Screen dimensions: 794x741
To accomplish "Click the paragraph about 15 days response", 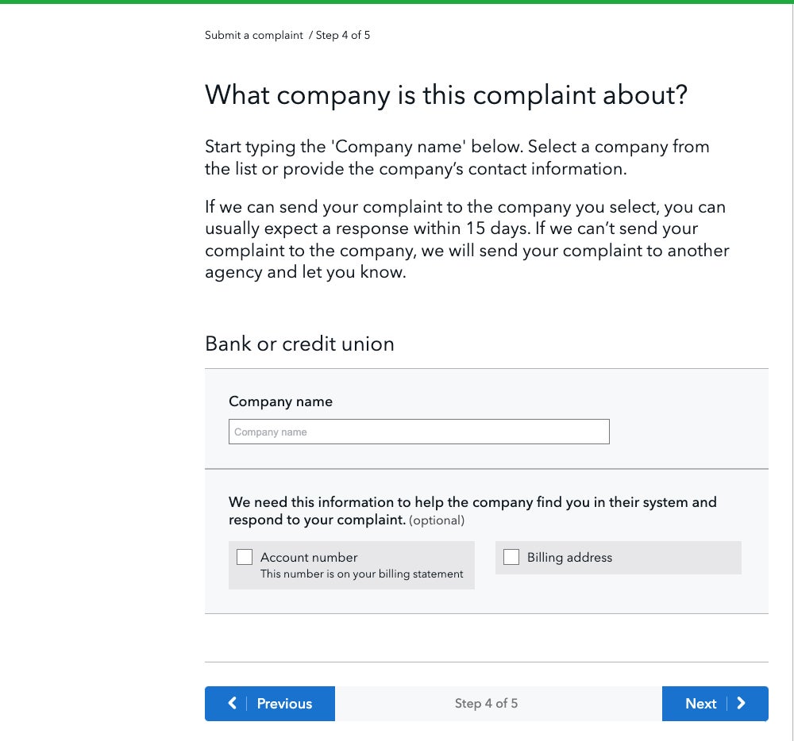I will [x=466, y=240].
